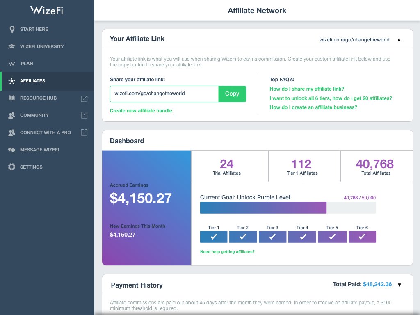Click the Dashboard heading
This screenshot has height=315, width=420.
[x=127, y=141]
